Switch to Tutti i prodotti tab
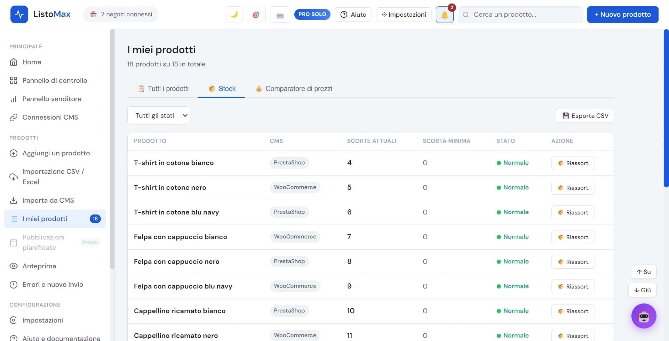Screen dimensions: 669x341 click(x=163, y=89)
